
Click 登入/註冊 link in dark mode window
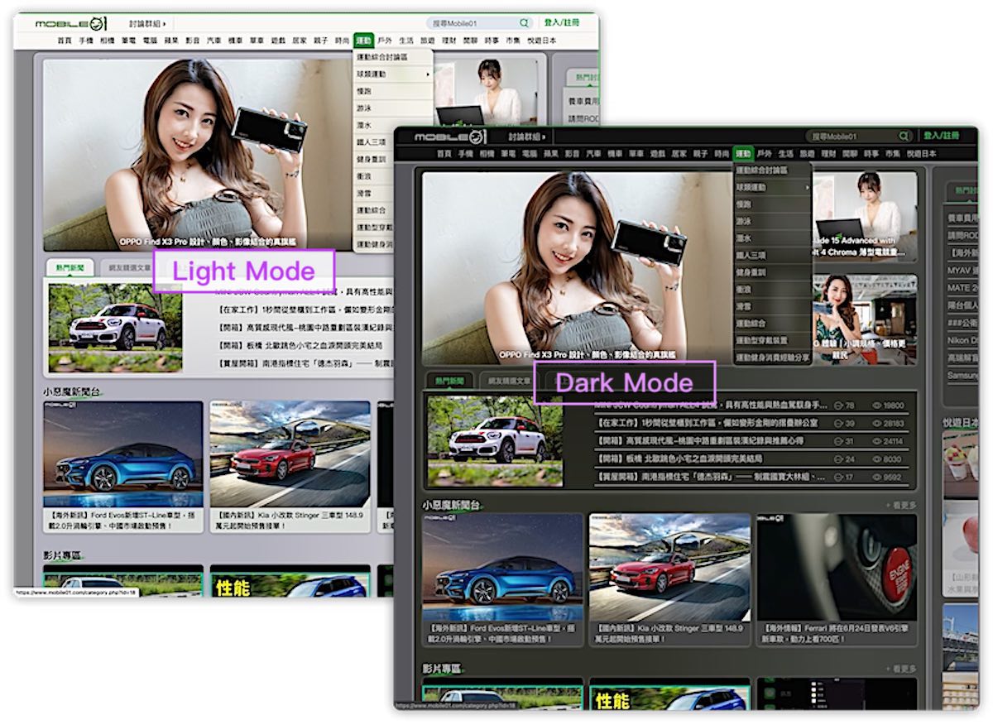click(x=942, y=136)
